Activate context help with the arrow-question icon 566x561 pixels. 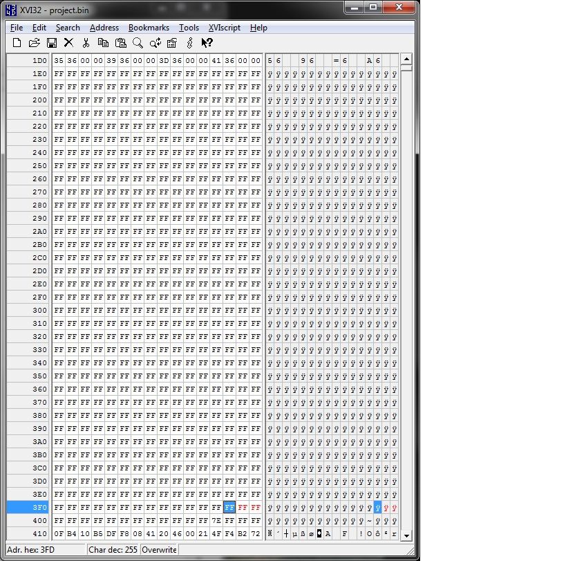click(206, 42)
